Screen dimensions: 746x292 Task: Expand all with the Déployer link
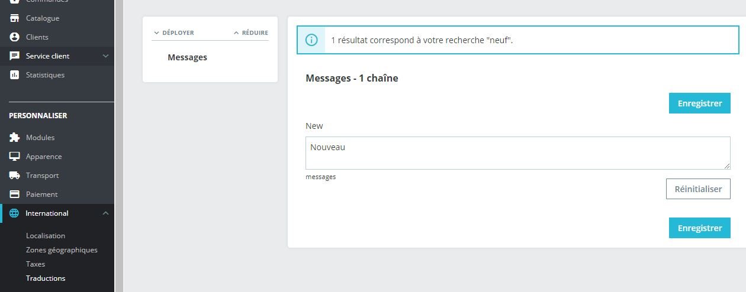[174, 33]
